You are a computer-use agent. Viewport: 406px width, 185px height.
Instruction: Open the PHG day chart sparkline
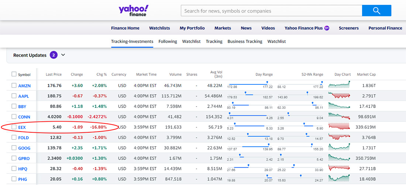tap(339, 178)
